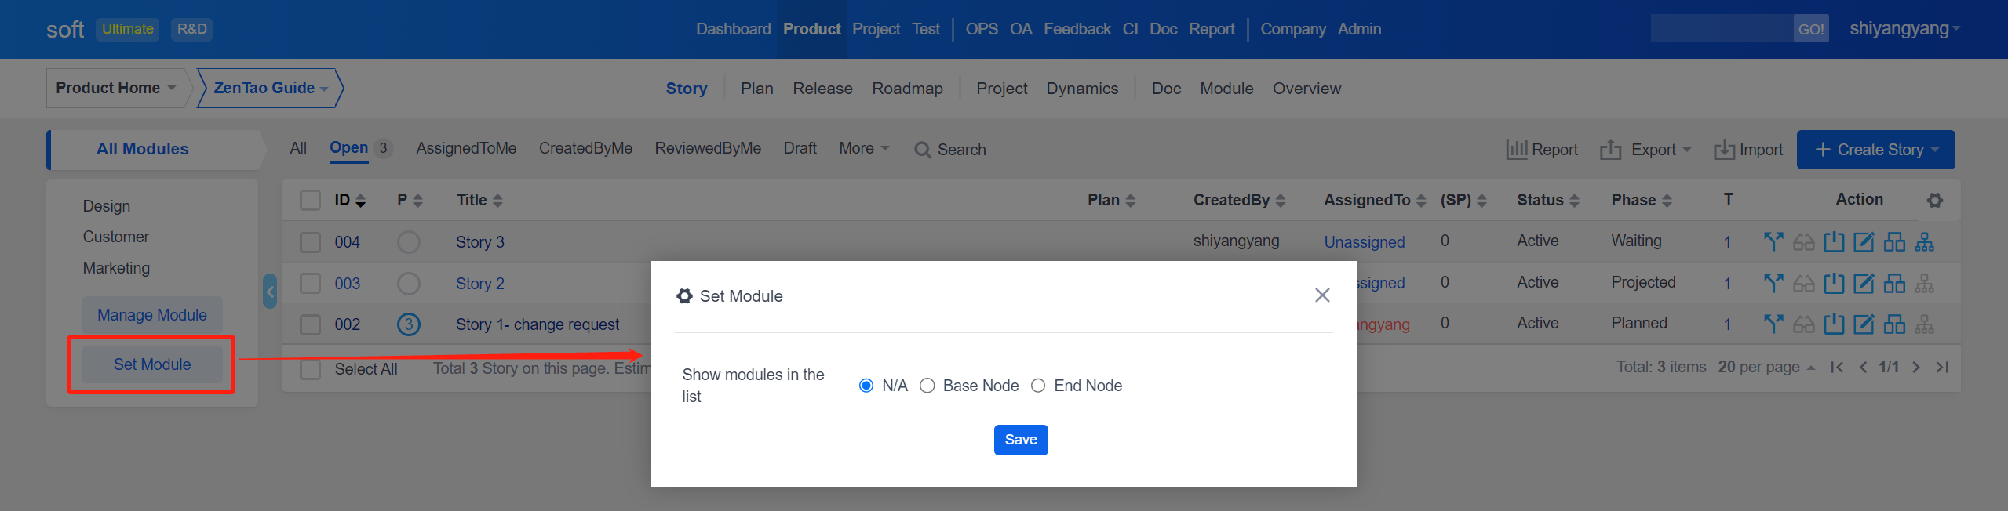
Task: Click the edit pencil icon for Story 1
Action: (1863, 324)
